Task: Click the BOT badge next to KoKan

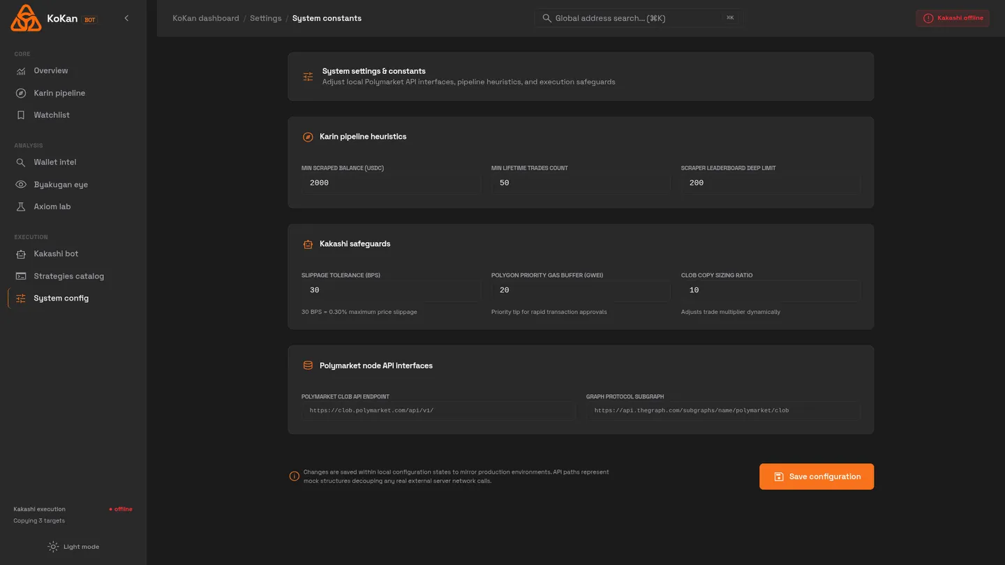Action: 90,20
